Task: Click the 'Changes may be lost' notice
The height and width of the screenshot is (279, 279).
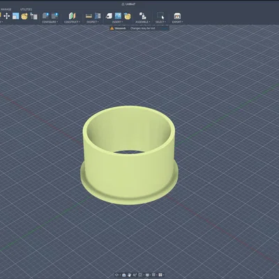Action: click(142, 29)
